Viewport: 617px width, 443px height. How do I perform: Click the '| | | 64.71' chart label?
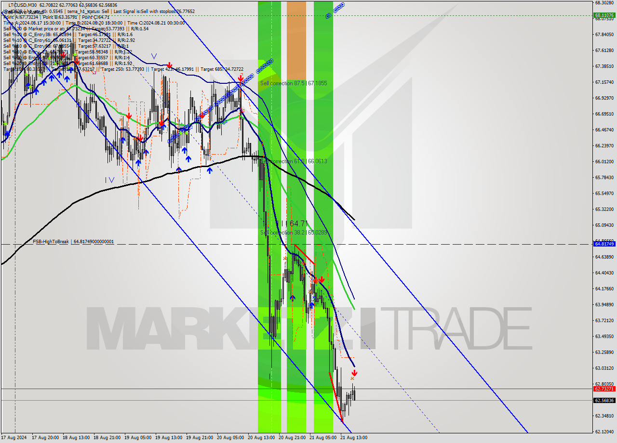click(293, 223)
